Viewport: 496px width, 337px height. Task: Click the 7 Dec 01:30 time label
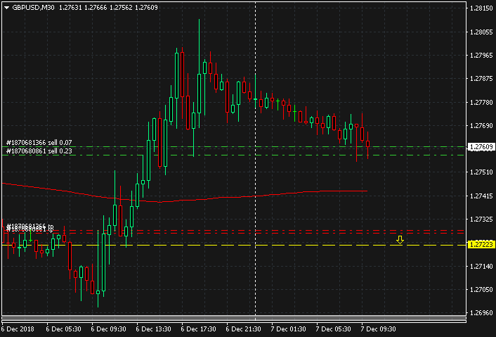click(289, 329)
